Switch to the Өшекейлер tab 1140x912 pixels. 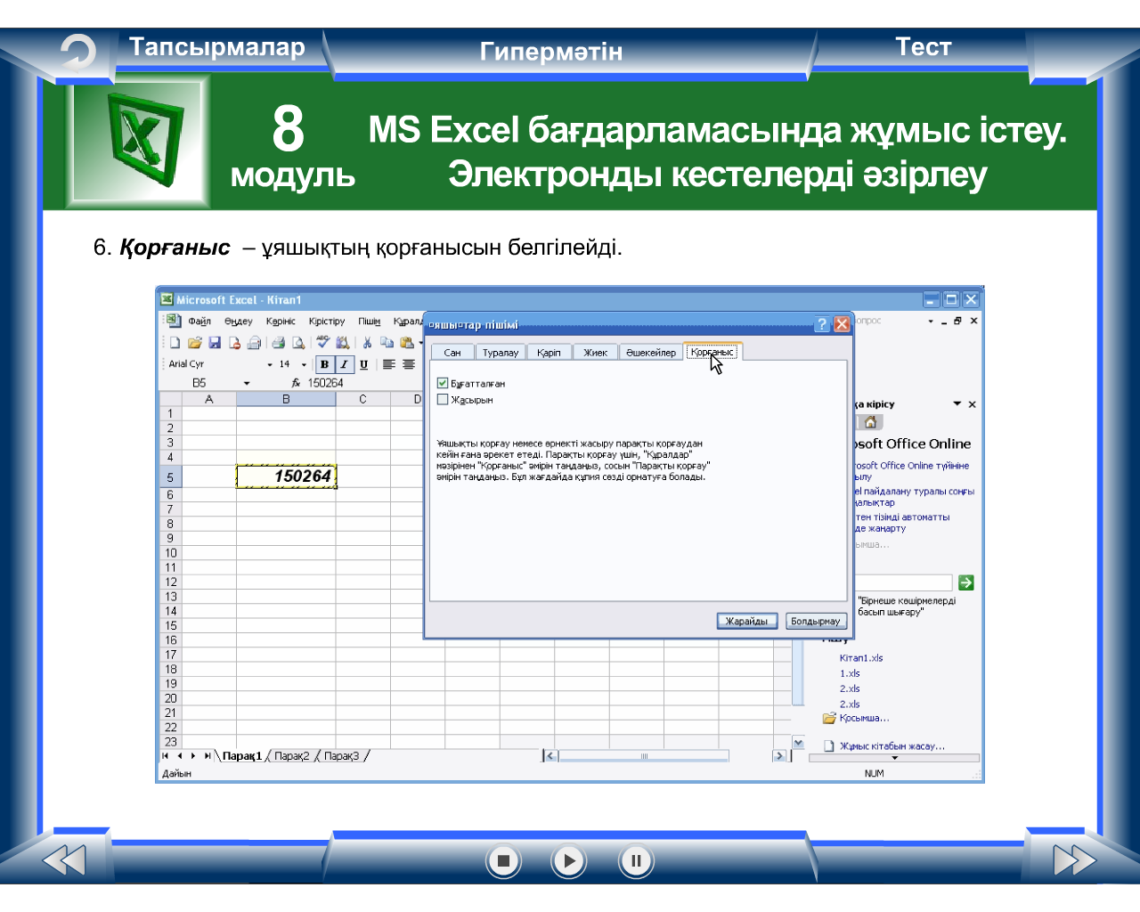[651, 353]
